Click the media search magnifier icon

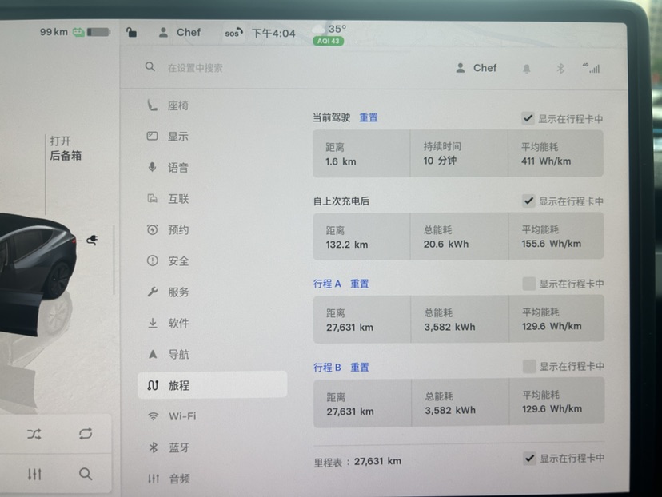point(86,474)
